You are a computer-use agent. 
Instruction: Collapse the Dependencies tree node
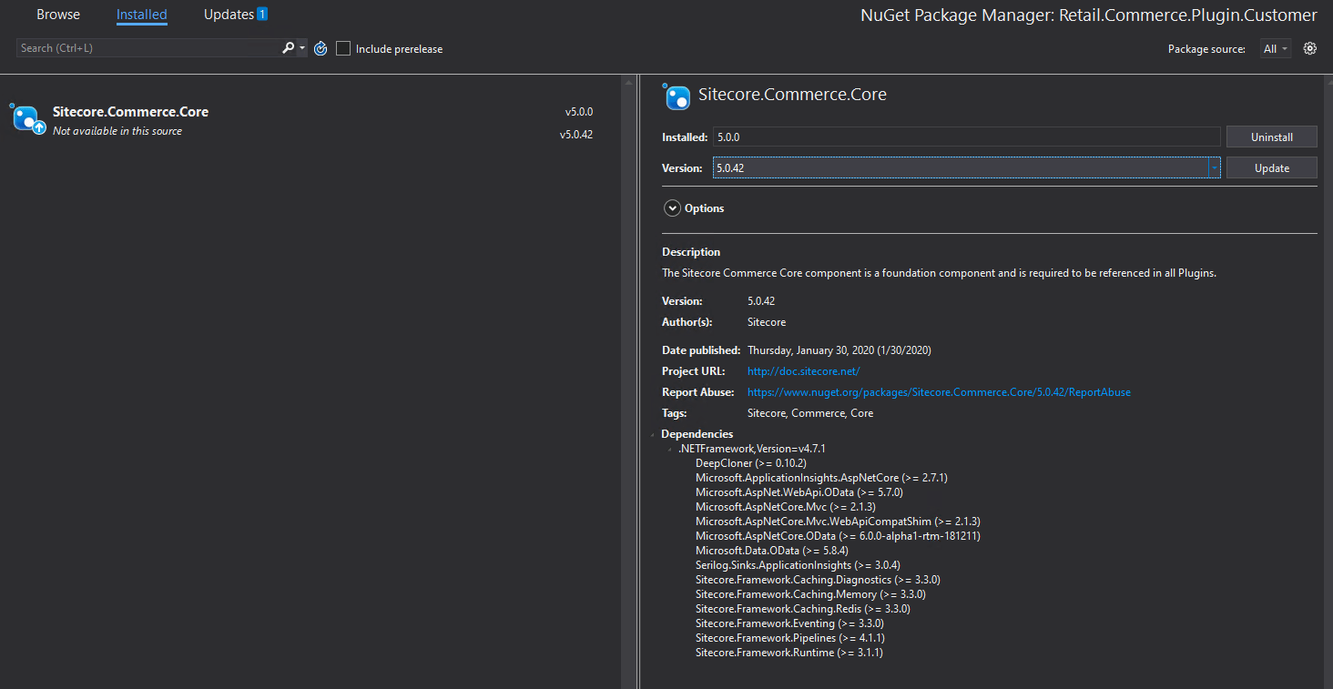point(655,435)
